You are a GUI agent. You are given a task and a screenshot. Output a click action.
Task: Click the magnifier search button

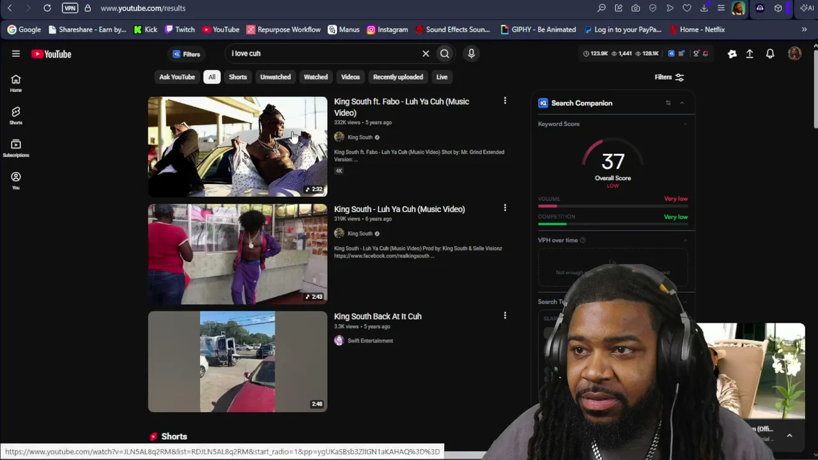pyautogui.click(x=445, y=54)
